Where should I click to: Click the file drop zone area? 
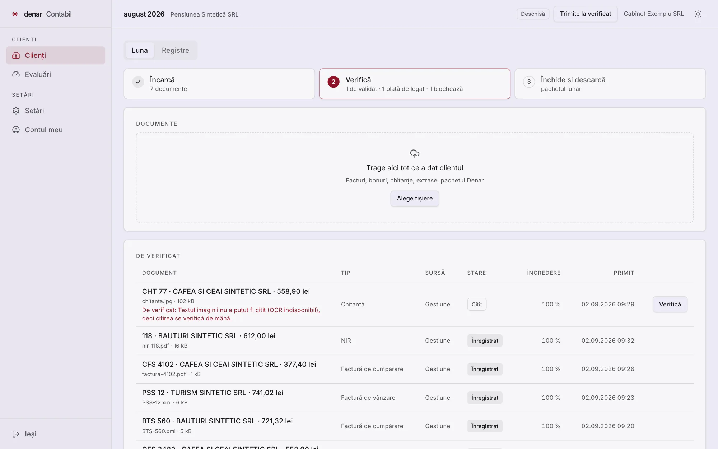point(415,177)
